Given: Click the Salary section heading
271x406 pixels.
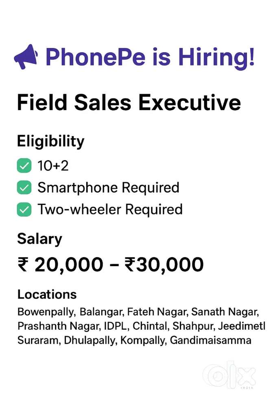Looking at the screenshot, I should [x=39, y=239].
